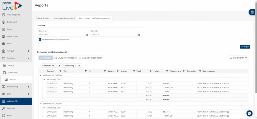The image size is (257, 119).
Task: Uncheck Mit Rechnungs-/Zahlungsdetails checkbox
Action: (x=40, y=39)
